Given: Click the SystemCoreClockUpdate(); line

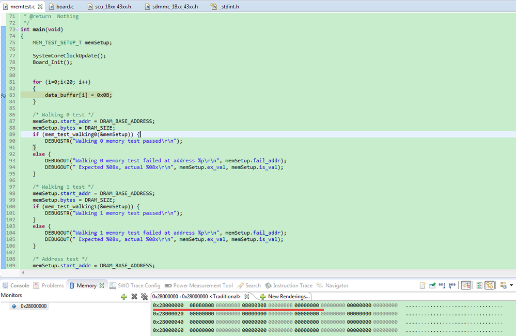Looking at the screenshot, I should pyautogui.click(x=69, y=56).
